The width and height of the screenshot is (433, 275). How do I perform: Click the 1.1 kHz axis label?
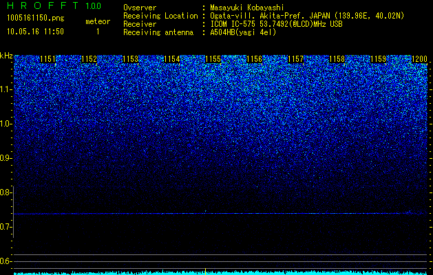(x=6, y=89)
